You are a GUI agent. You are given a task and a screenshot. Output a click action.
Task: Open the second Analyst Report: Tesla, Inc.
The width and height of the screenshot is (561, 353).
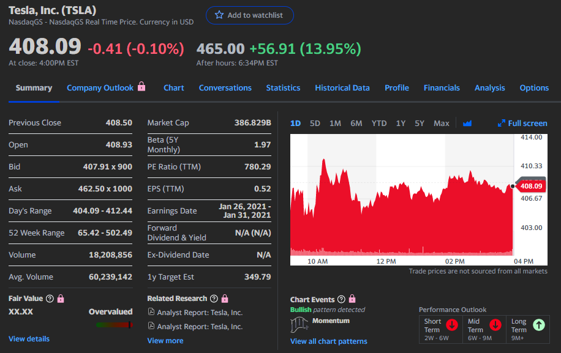200,327
